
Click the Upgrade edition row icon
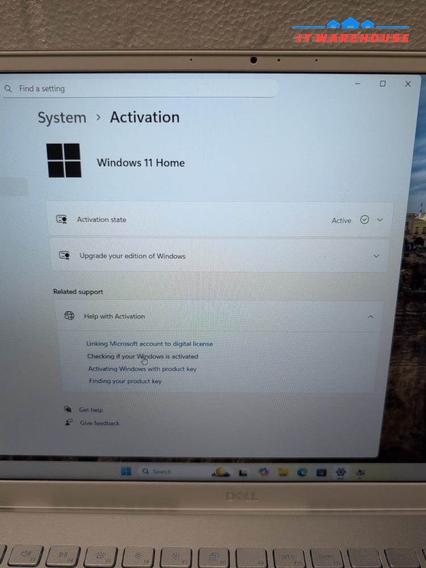pyautogui.click(x=65, y=256)
